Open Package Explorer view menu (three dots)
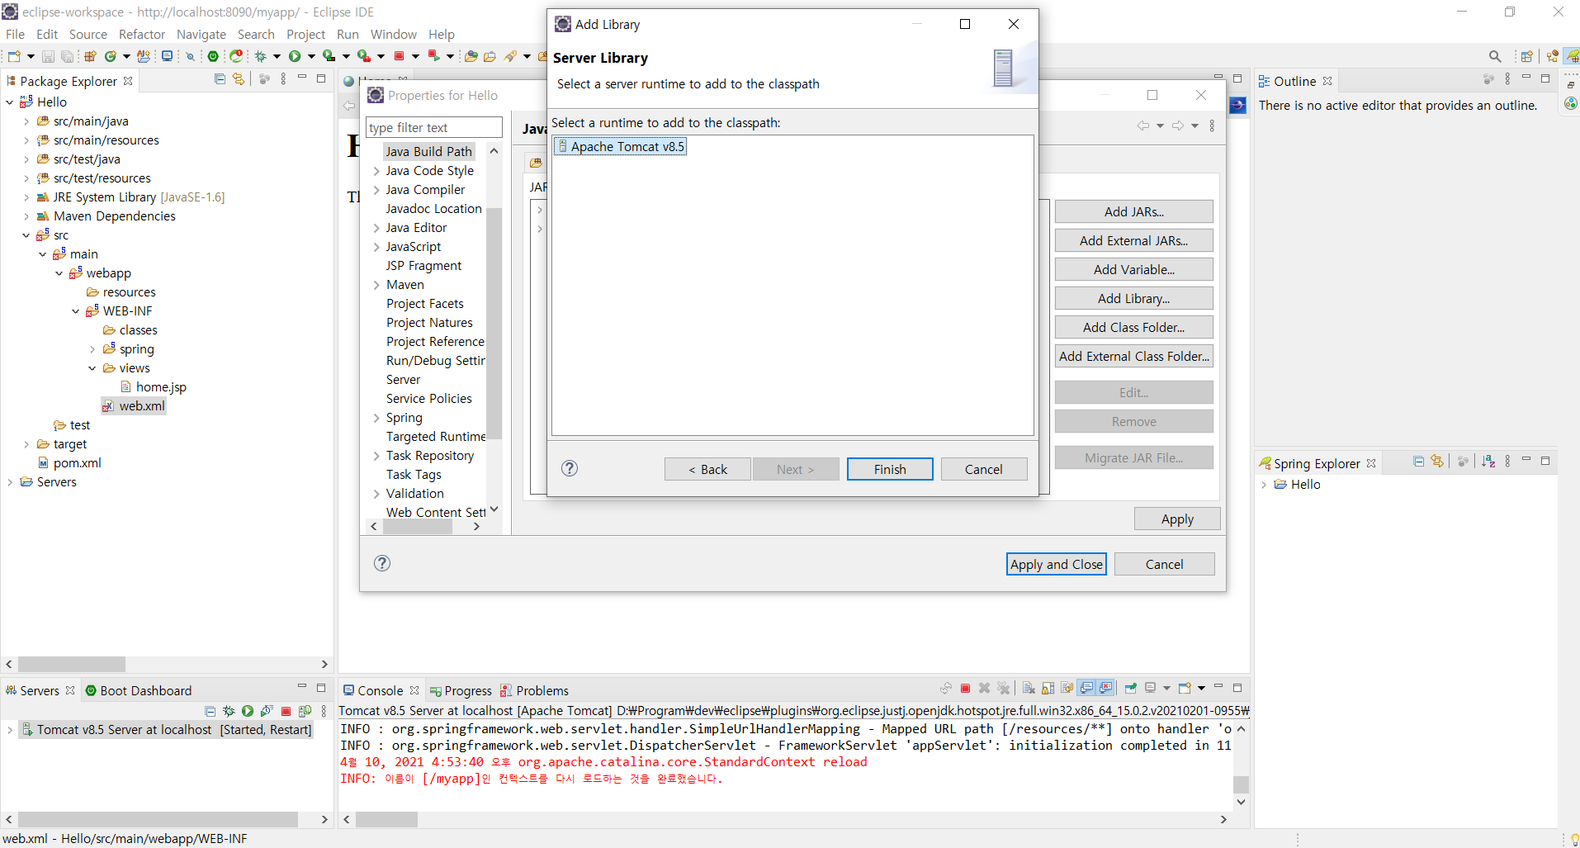1580x848 pixels. (x=283, y=79)
